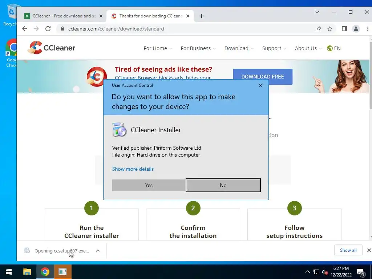Click the address bar URL field
372x279 pixels.
pyautogui.click(x=185, y=29)
